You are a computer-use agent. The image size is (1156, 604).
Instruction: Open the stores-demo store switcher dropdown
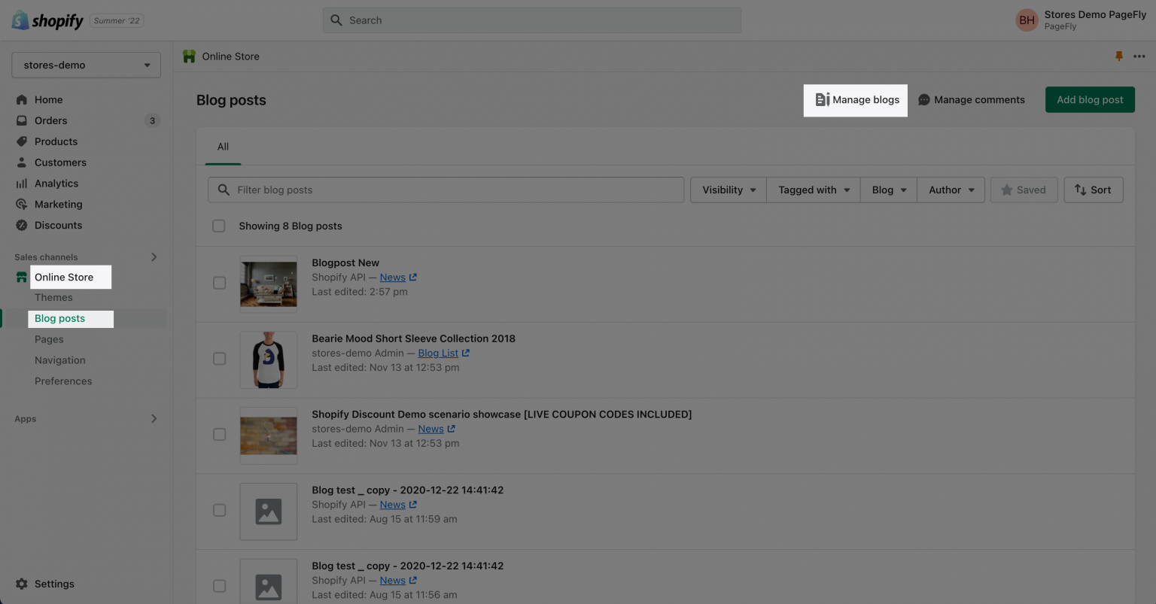[87, 65]
